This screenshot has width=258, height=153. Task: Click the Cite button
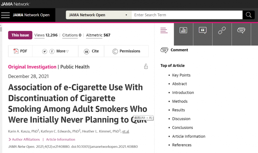[x=92, y=51]
